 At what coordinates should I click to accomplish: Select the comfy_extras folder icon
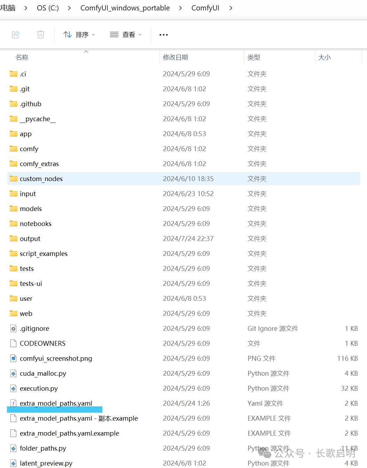tap(14, 164)
